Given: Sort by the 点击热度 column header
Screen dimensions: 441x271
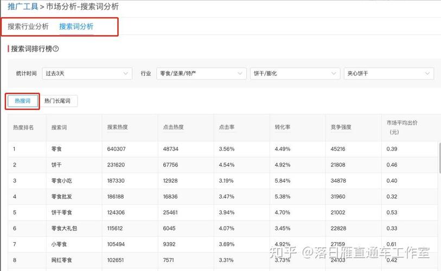Looking at the screenshot, I should 173,127.
